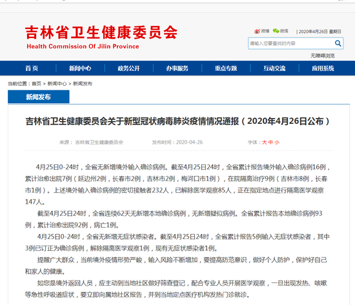This screenshot has height=305, width=355.
Task: Set font size to 中
Action: pyautogui.click(x=270, y=143)
